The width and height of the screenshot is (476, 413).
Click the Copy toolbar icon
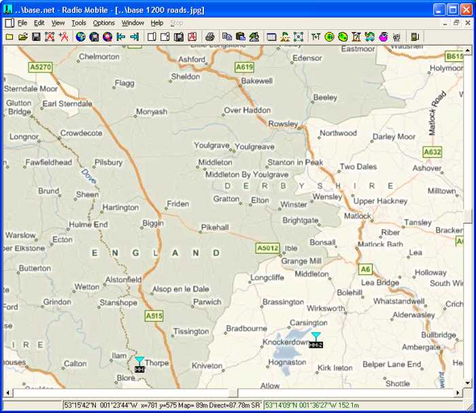[227, 37]
